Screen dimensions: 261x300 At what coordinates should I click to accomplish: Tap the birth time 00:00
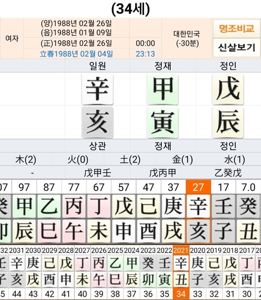point(145,43)
